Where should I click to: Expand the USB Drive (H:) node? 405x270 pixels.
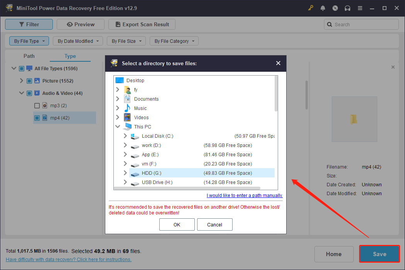point(125,182)
